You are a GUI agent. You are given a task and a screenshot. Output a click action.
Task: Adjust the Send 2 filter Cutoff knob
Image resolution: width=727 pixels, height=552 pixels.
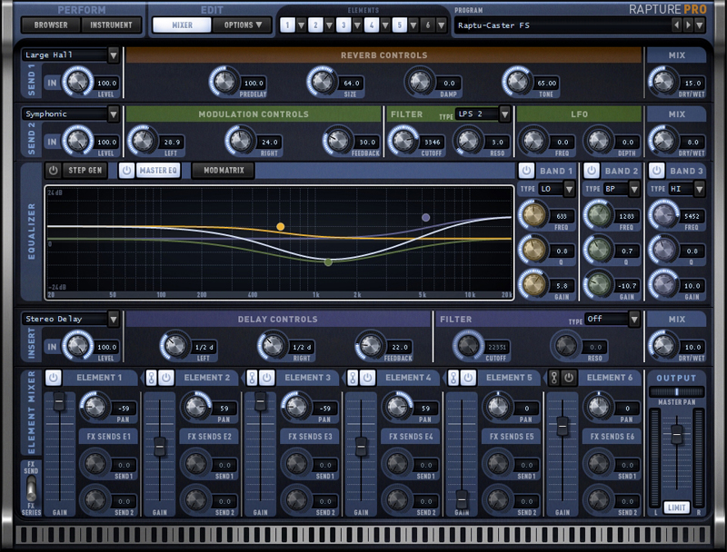click(400, 140)
